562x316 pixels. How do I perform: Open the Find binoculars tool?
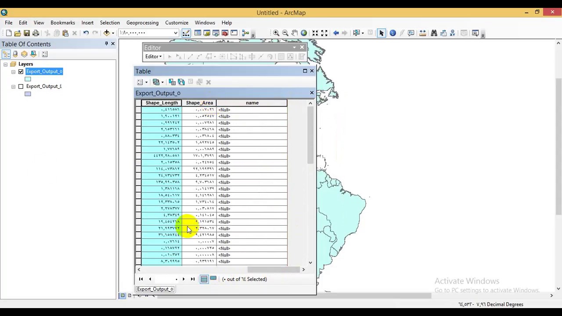pyautogui.click(x=434, y=33)
